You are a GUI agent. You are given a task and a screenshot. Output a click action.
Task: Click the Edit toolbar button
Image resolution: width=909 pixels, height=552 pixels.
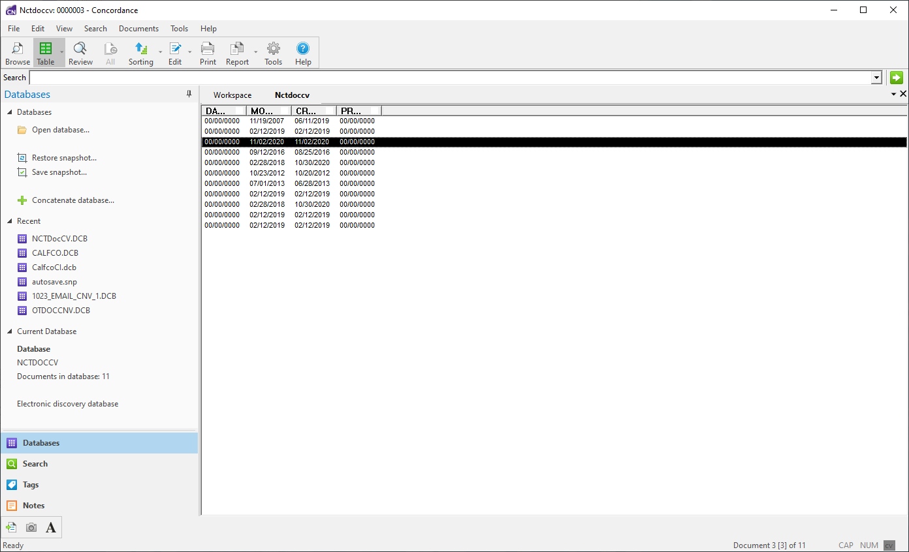175,53
